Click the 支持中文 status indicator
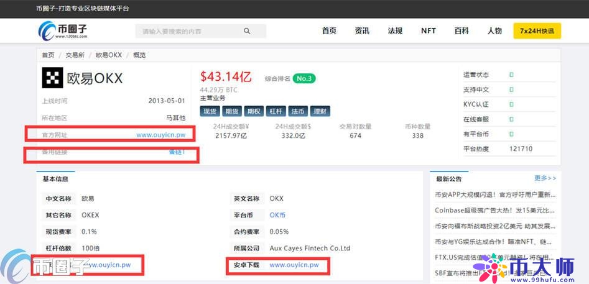This screenshot has height=284, width=589. 512,89
